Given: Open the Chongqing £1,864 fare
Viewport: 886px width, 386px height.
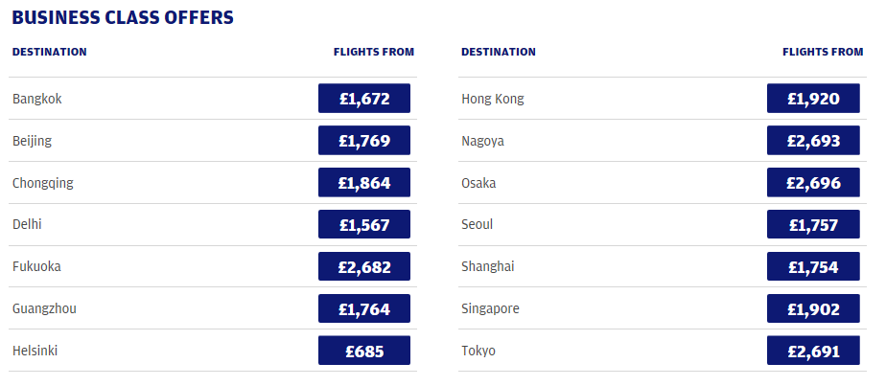Looking at the screenshot, I should point(364,182).
